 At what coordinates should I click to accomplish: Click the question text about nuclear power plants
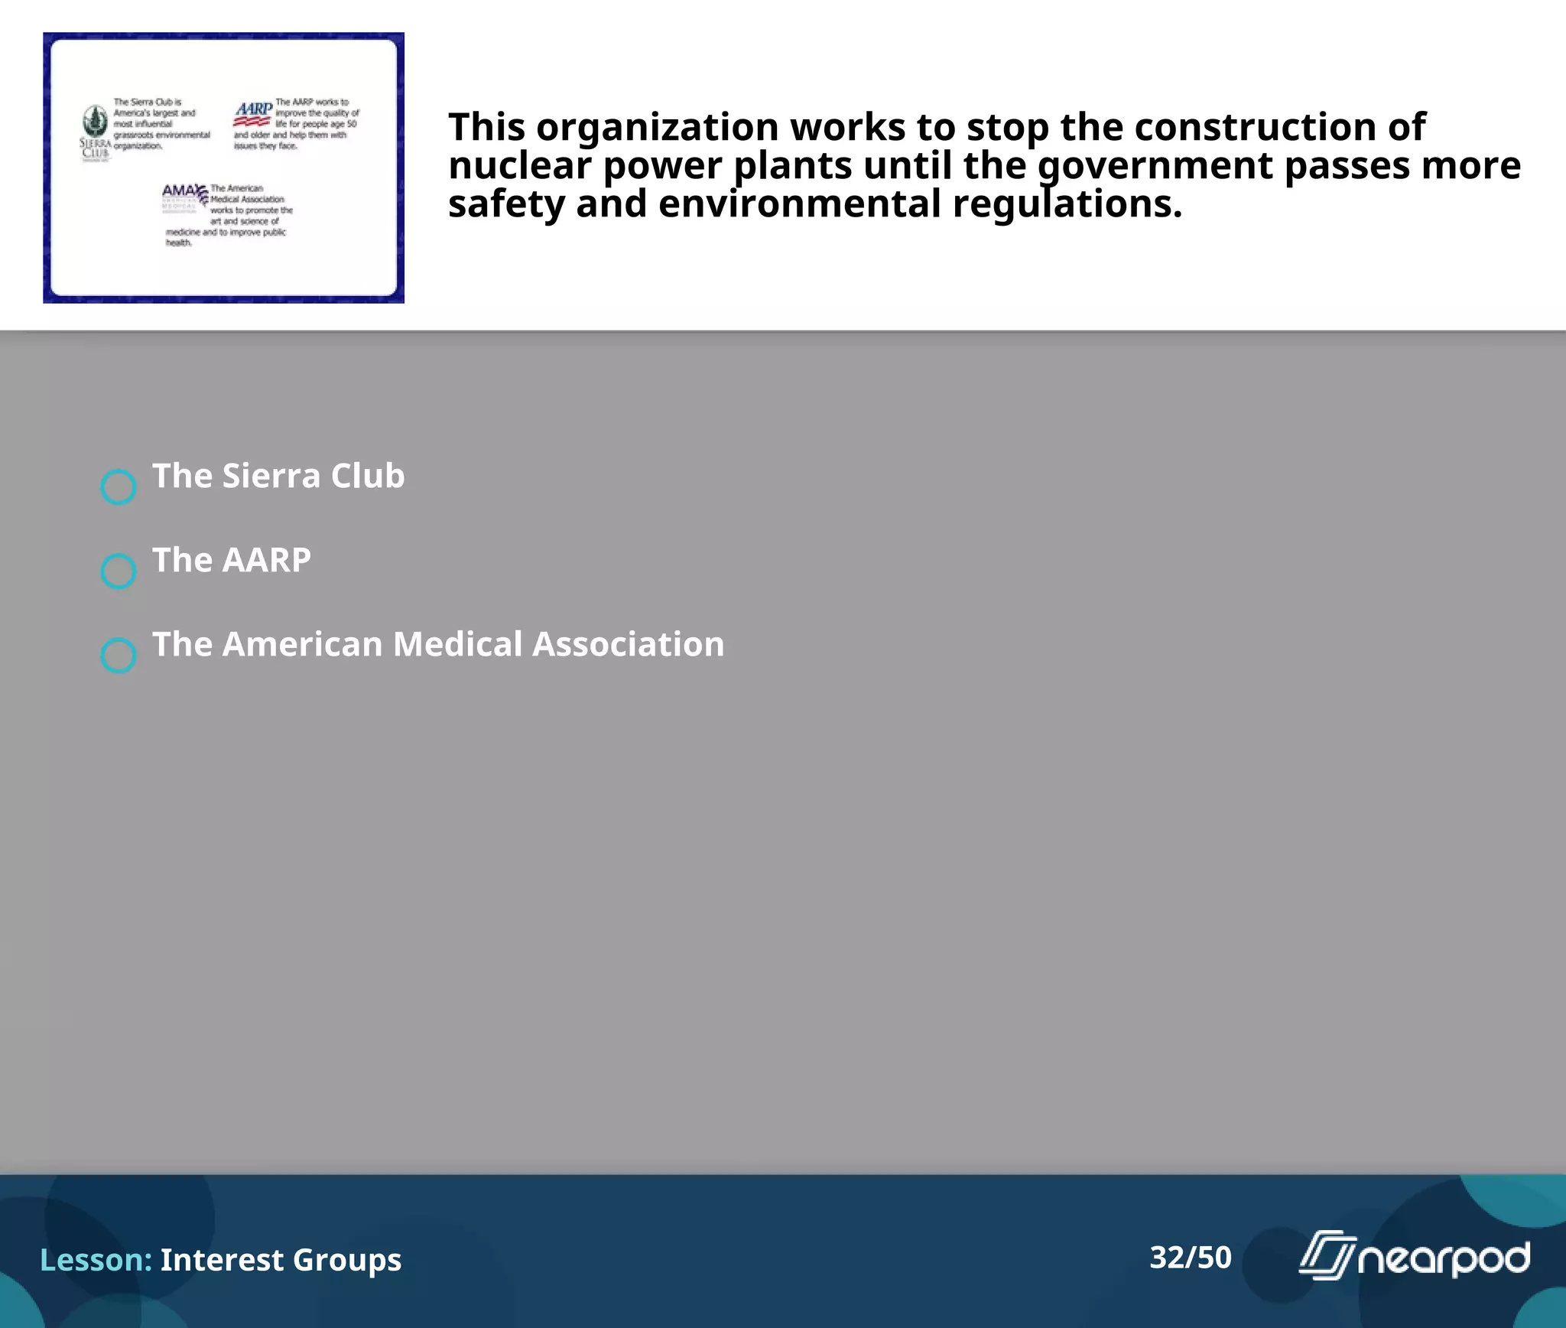[x=984, y=165]
